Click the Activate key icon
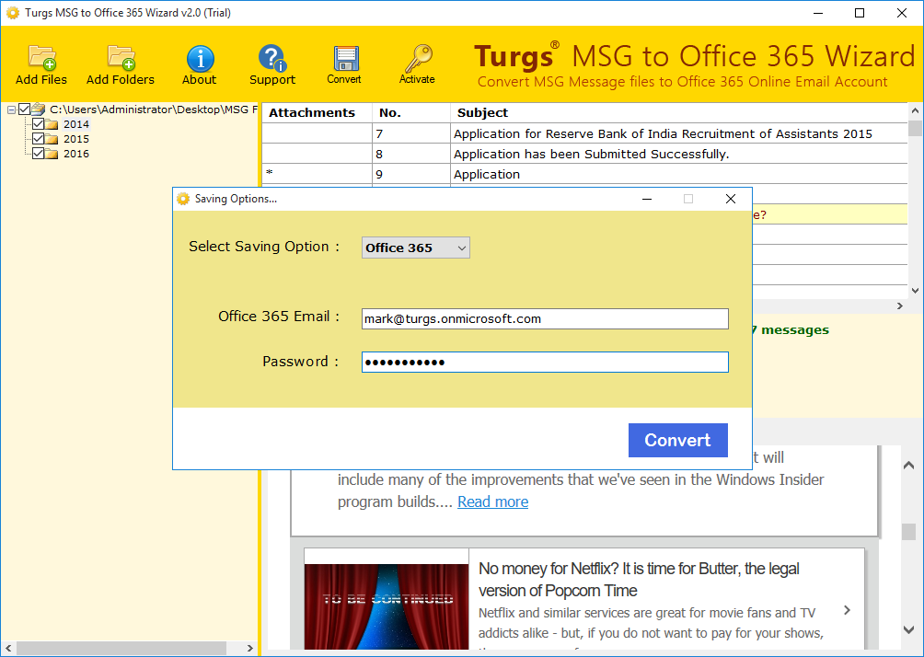Viewport: 924px width, 657px height. click(418, 58)
